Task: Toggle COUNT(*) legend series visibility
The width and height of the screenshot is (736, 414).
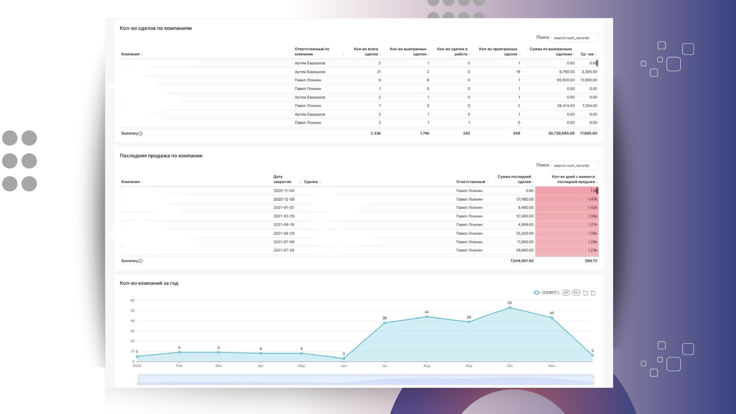Action: coord(546,293)
